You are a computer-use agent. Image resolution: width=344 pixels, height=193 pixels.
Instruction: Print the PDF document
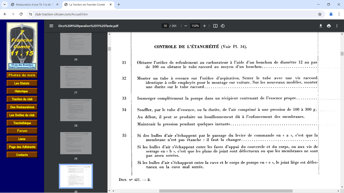click(329, 26)
